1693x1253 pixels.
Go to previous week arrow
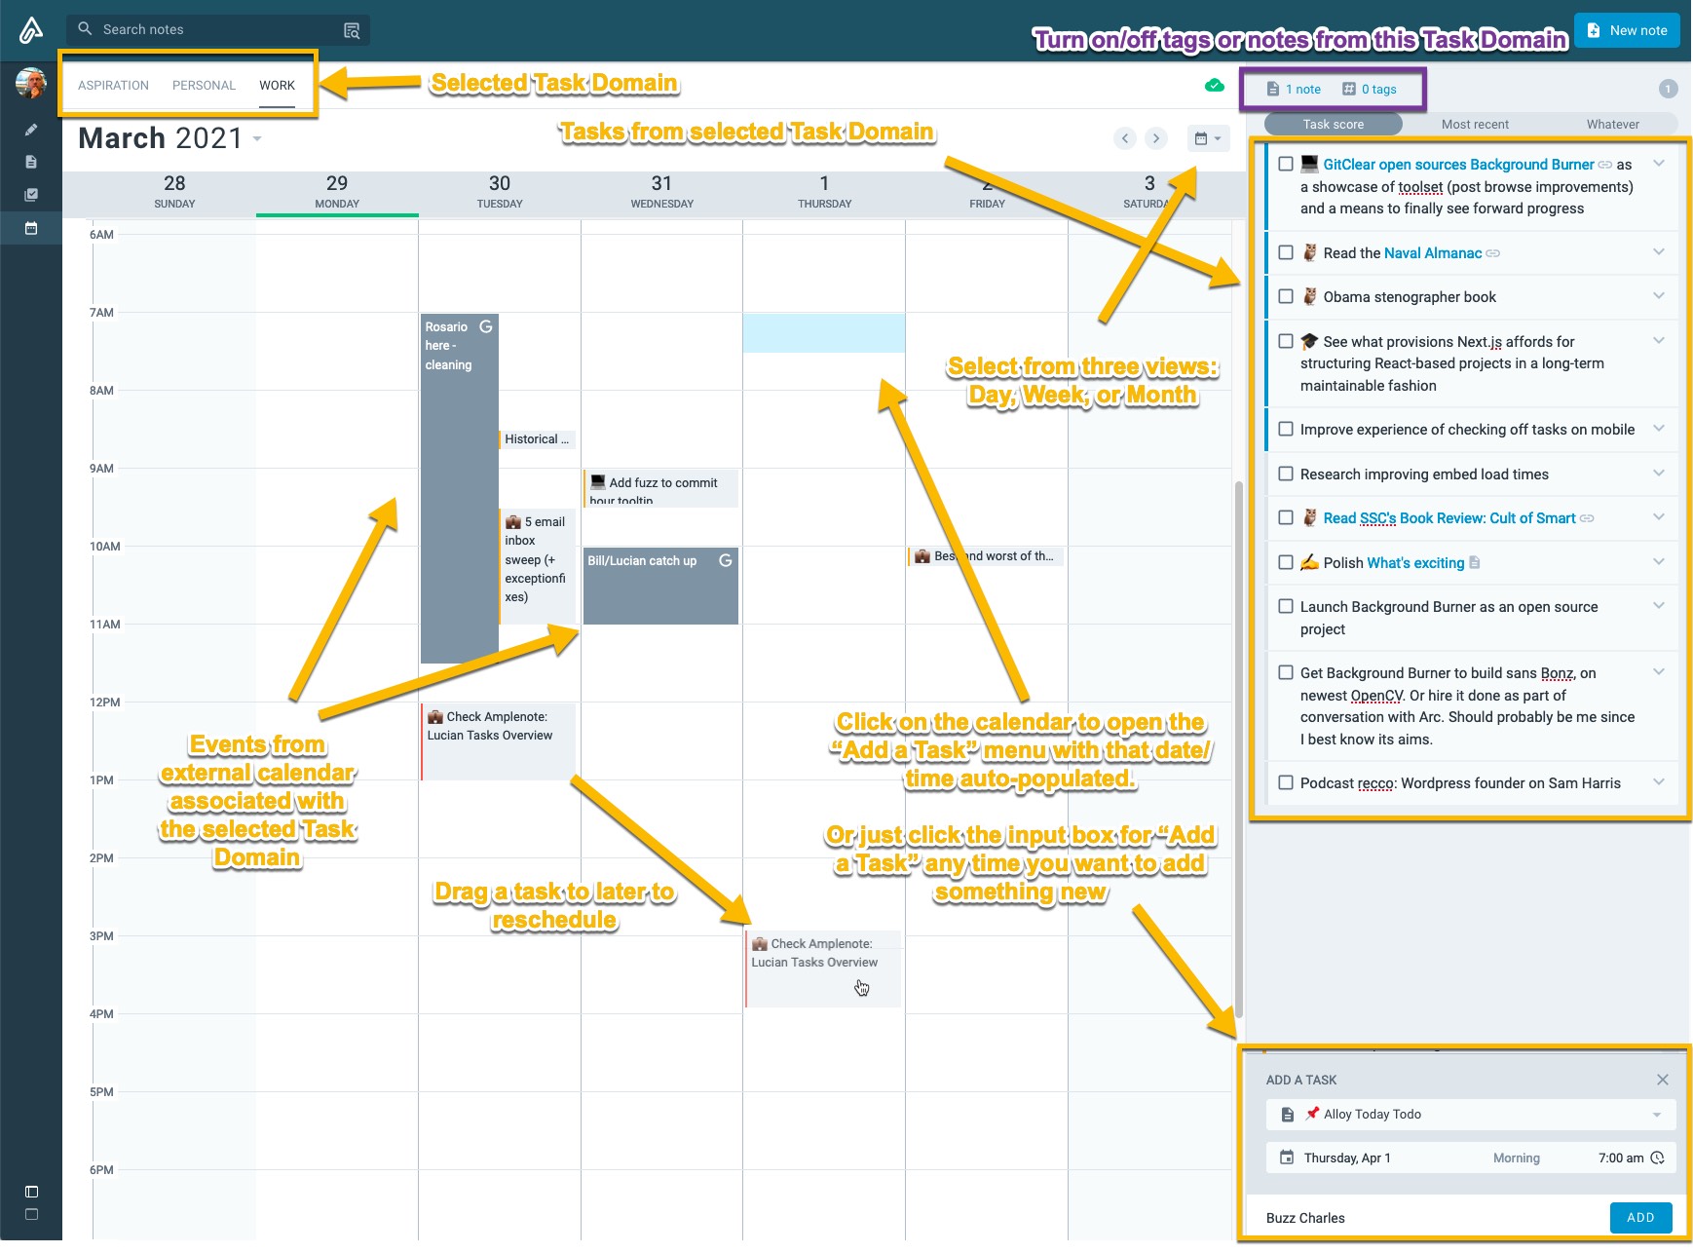pyautogui.click(x=1125, y=138)
